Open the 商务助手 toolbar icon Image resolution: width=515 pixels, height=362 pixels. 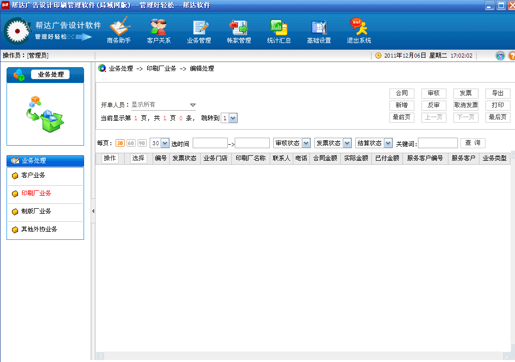pos(119,31)
